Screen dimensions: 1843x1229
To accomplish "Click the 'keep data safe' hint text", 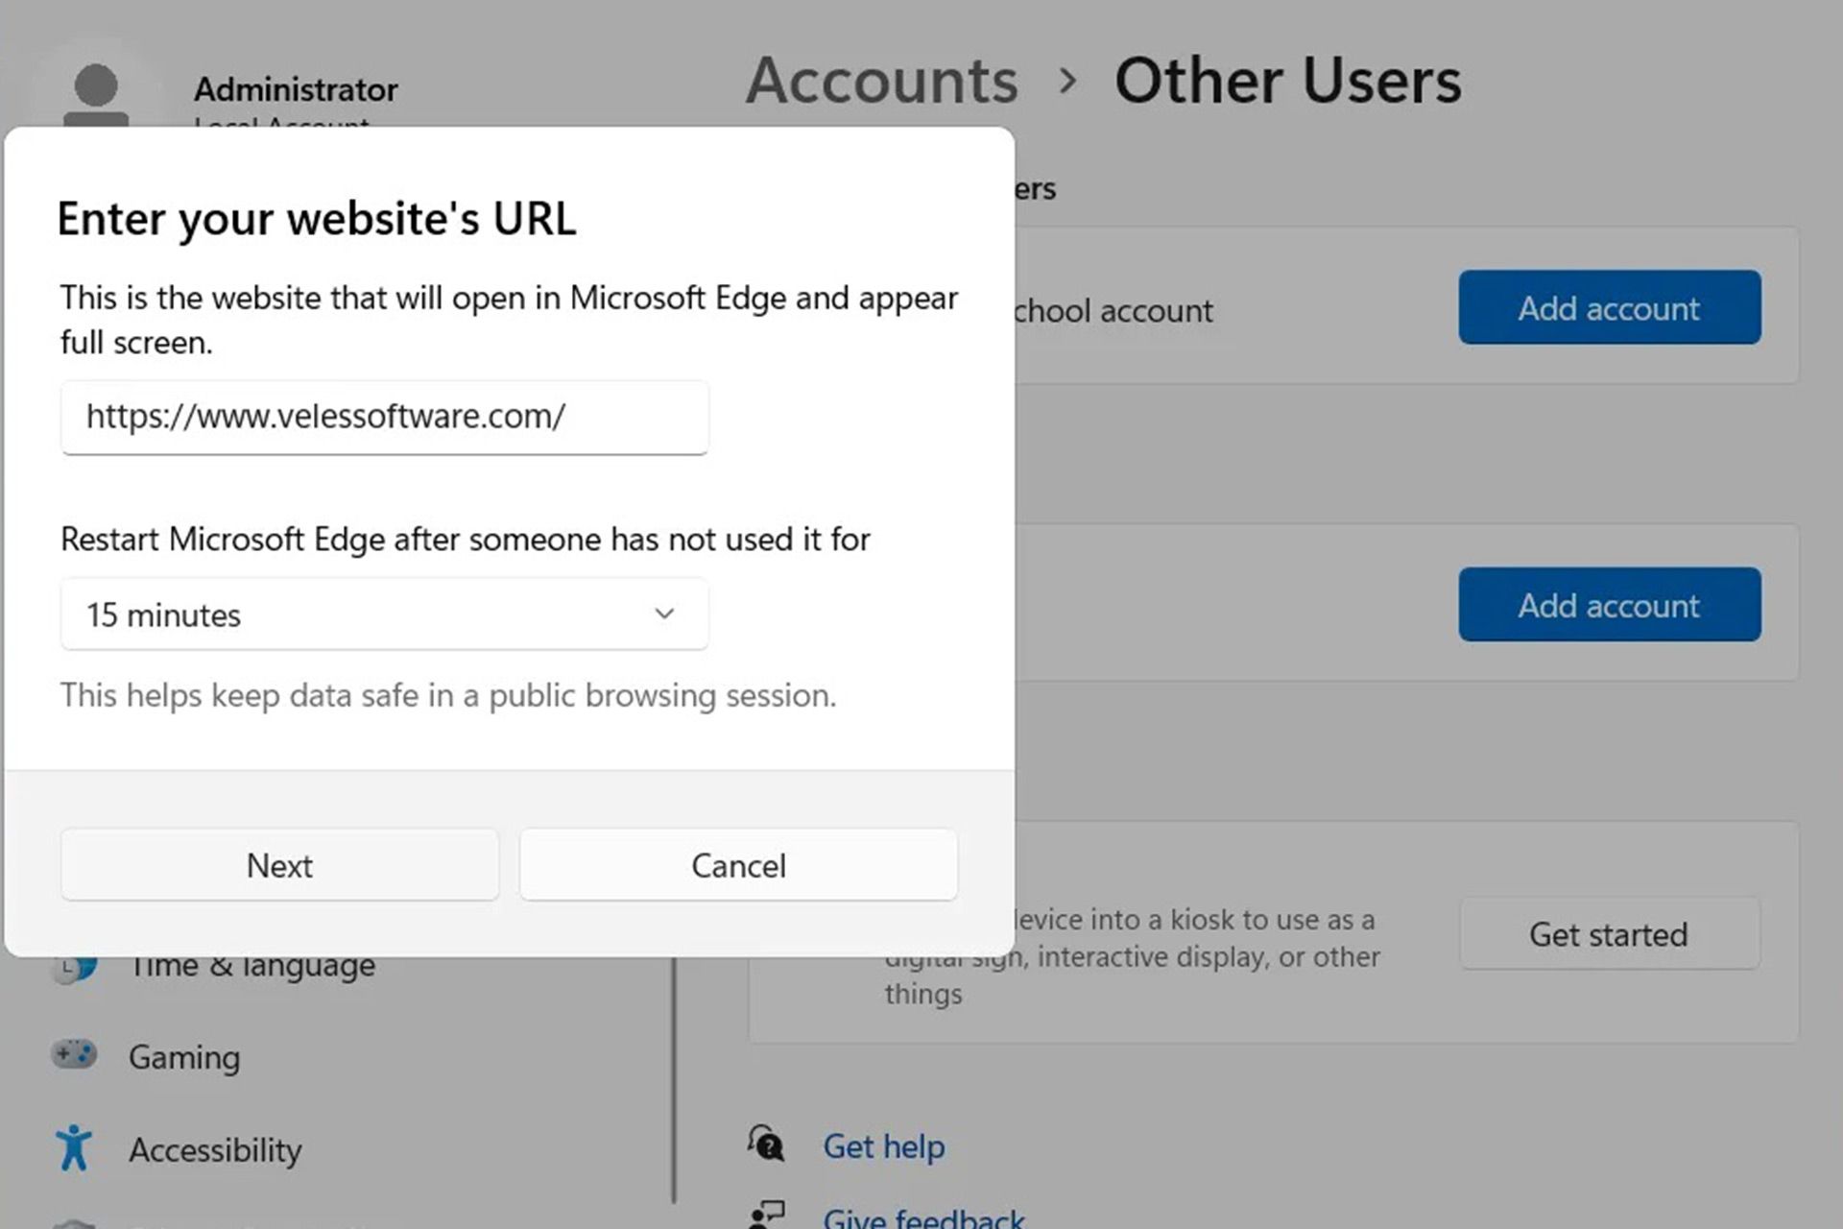I will coord(448,695).
